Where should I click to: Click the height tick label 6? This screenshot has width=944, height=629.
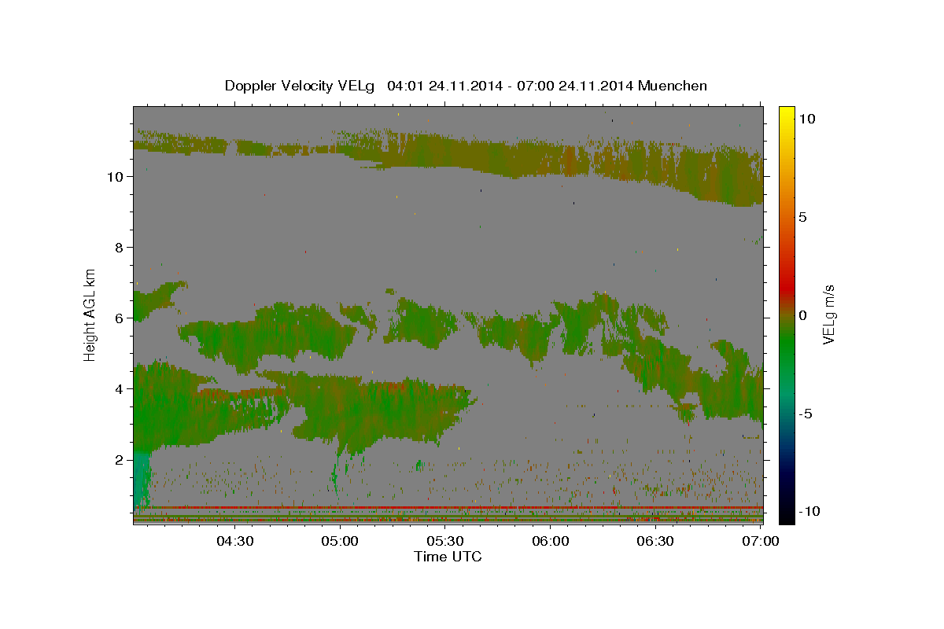tap(120, 318)
